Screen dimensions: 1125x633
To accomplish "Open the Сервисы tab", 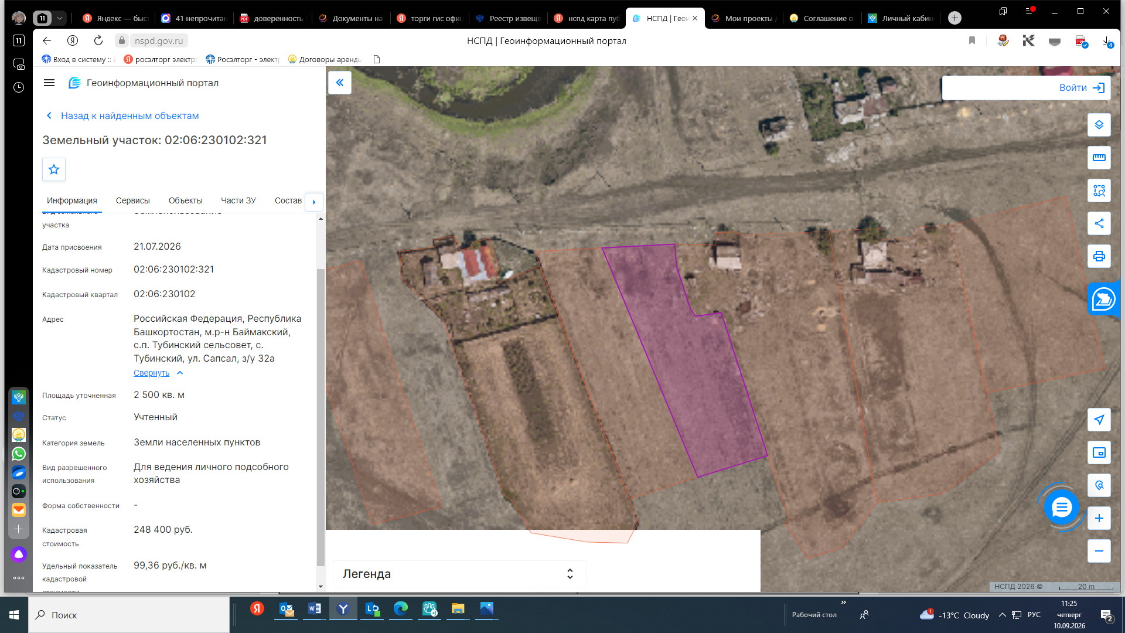I will pos(133,200).
